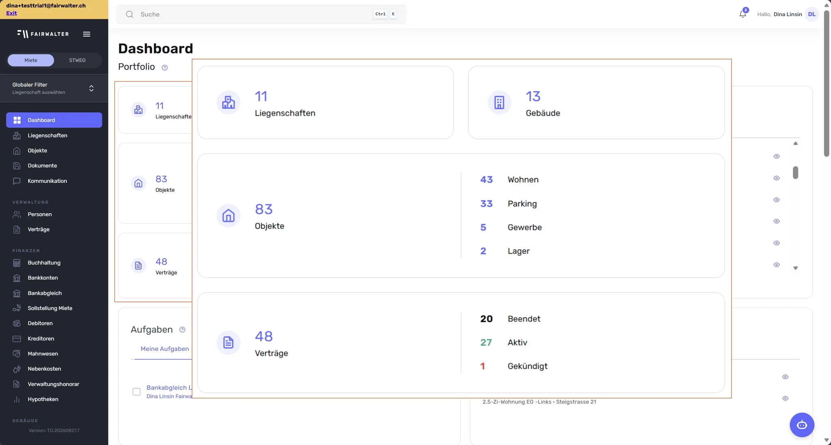Select the Meine Aufgaben tab
This screenshot has width=831, height=445.
[165, 349]
